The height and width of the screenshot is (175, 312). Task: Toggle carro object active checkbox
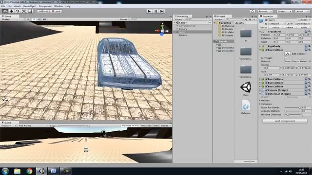point(266,20)
